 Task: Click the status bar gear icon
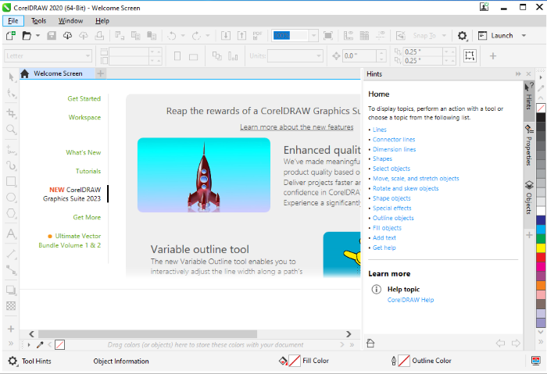pyautogui.click(x=13, y=361)
